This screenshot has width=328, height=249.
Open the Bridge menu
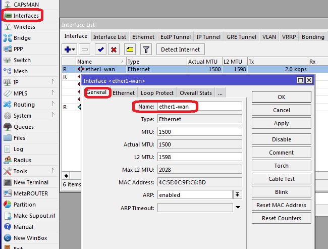pyautogui.click(x=22, y=38)
